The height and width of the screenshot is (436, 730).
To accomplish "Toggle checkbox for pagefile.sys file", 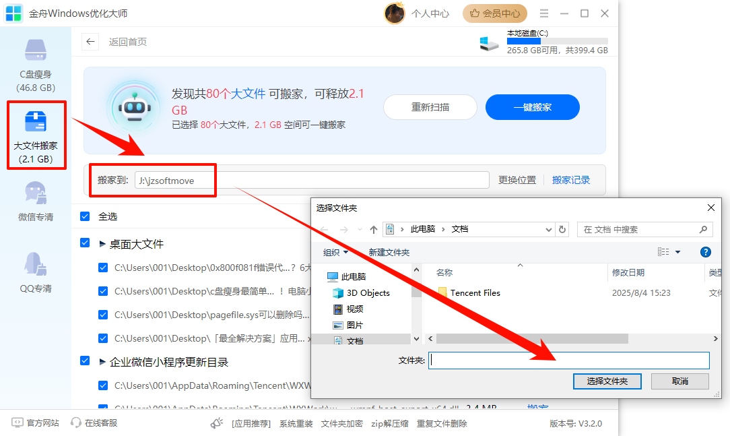I will (103, 315).
